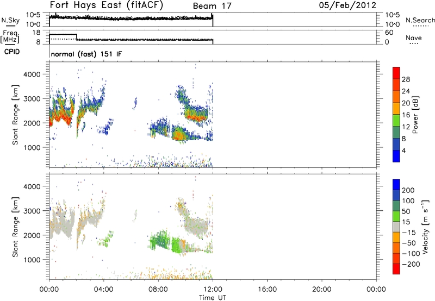
Task: Click the gray segment of the velocity colorbar
Action: point(396,227)
